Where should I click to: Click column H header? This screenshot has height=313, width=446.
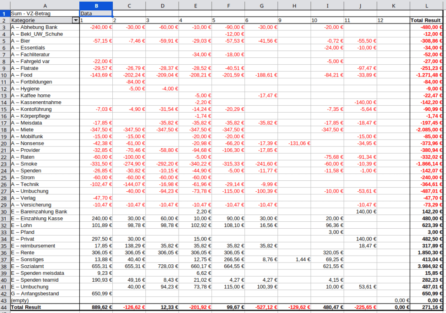tap(294, 6)
